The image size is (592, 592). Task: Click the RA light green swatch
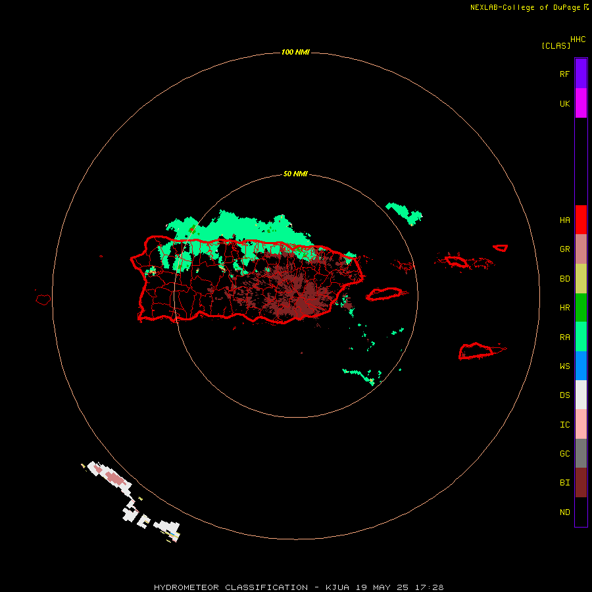[581, 337]
